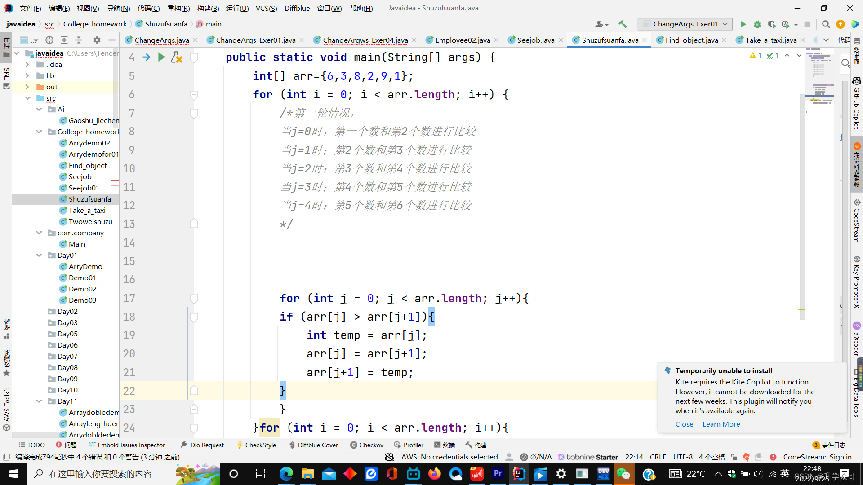Start debugging with the bug icon
Viewport: 863px width, 485px height.
(757, 24)
